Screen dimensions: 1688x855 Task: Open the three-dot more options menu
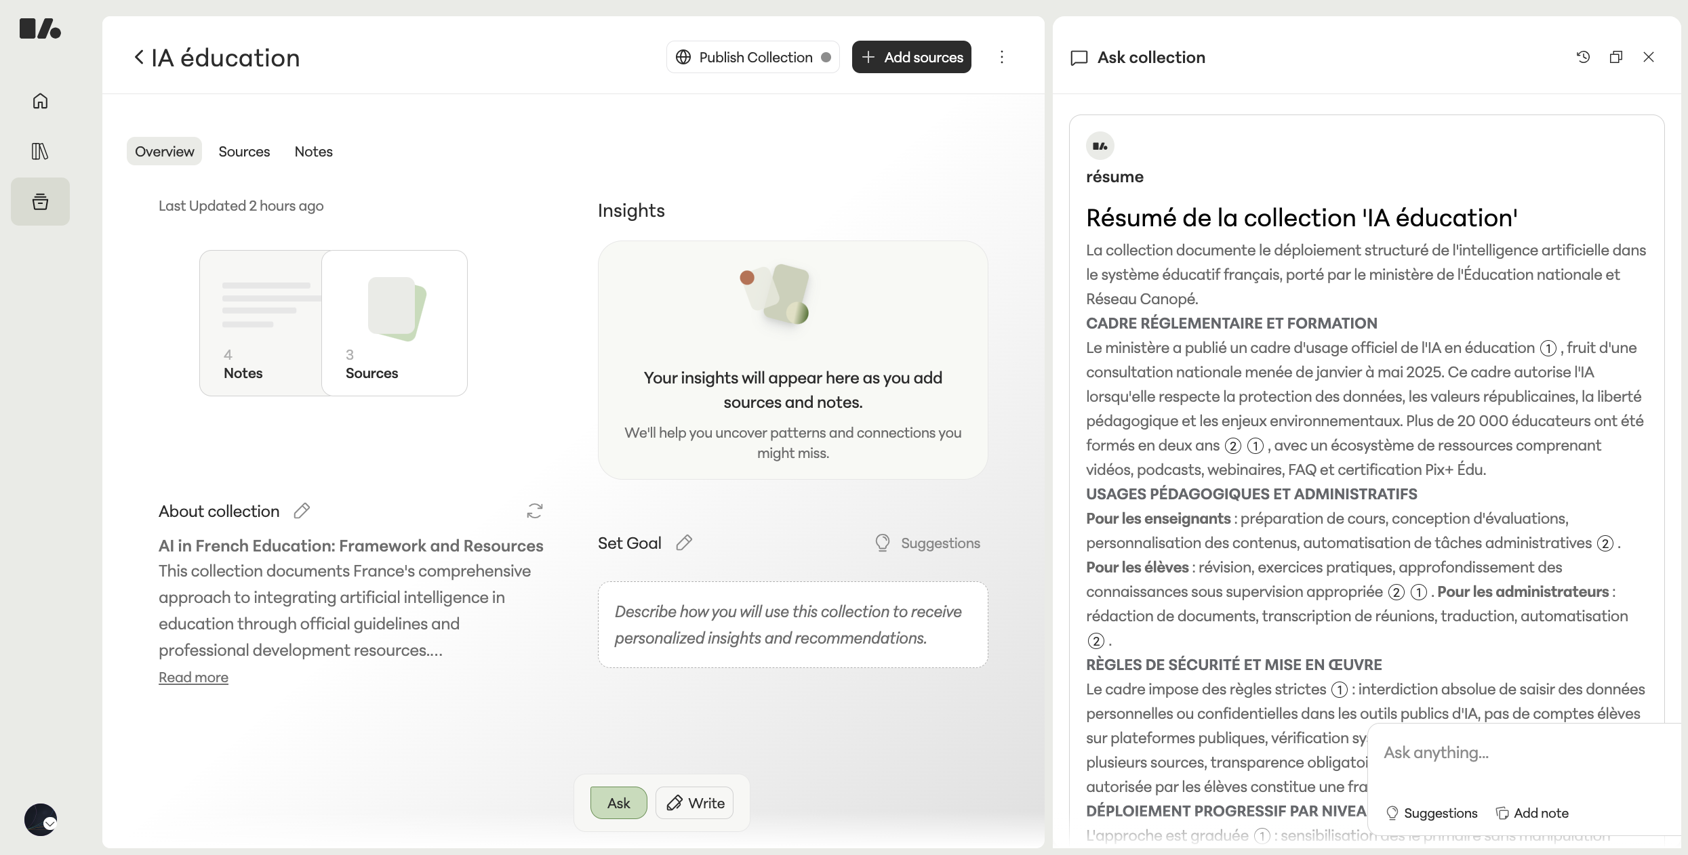1002,58
